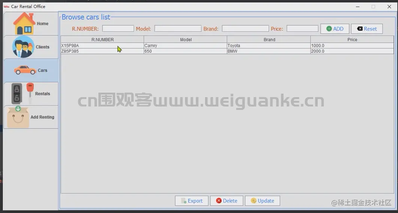Select the Cars tab car icon
This screenshot has width=398, height=213.
25,70
